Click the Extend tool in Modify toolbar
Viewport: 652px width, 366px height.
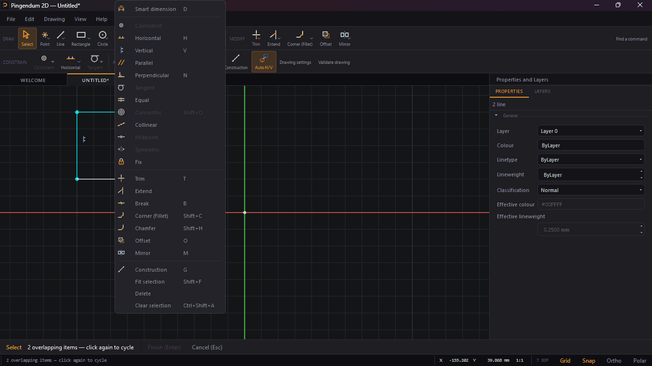[x=273, y=38]
